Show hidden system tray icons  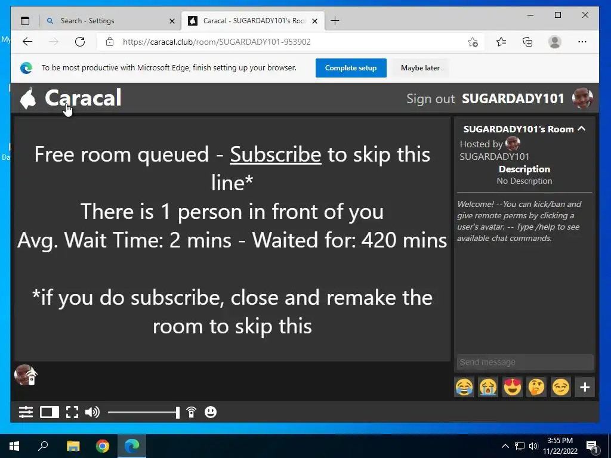[505, 446]
